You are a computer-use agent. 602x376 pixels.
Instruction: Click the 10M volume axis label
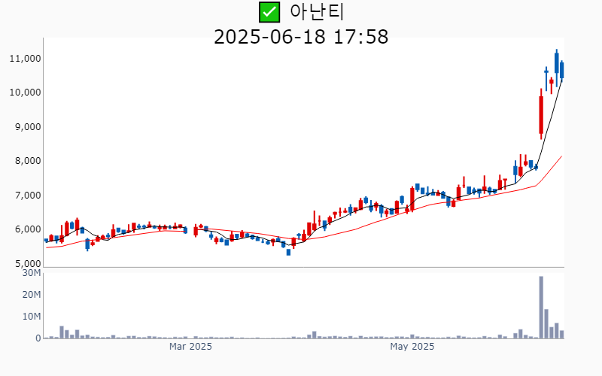(32, 317)
